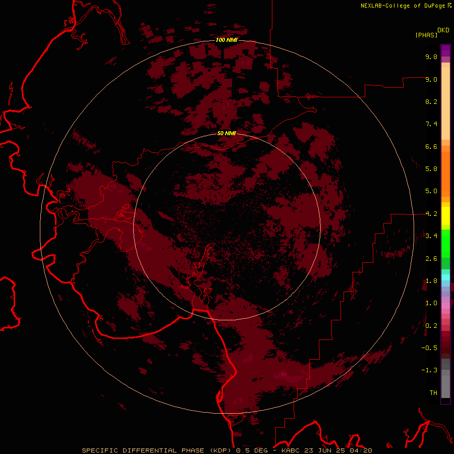Pick the dark purple swatch atop the scale
Viewport: 454px width, 454px height.
[x=445, y=48]
